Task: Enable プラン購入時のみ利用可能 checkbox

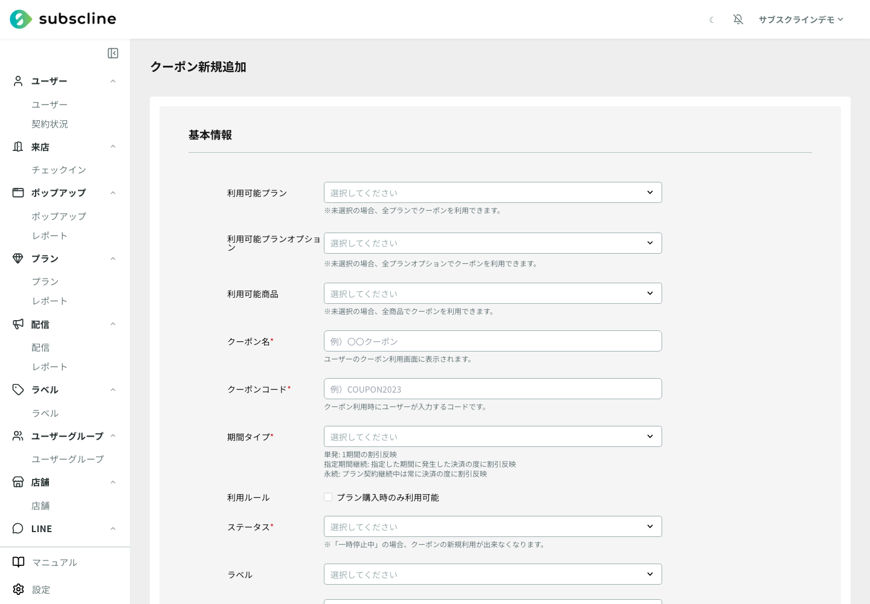Action: pos(328,498)
